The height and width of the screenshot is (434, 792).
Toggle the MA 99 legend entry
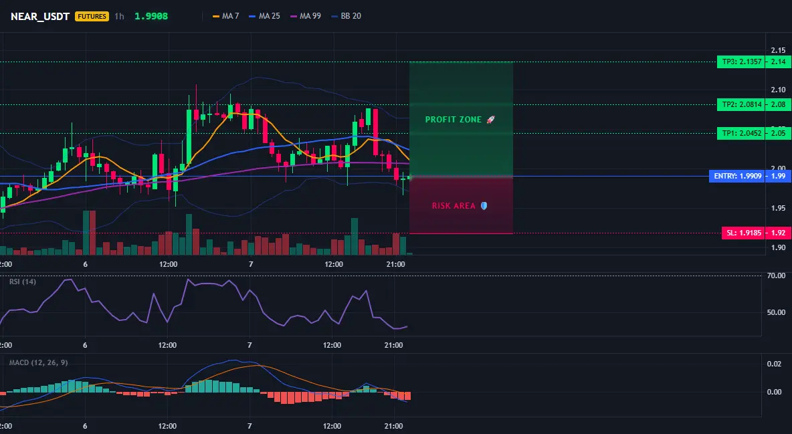tap(306, 16)
